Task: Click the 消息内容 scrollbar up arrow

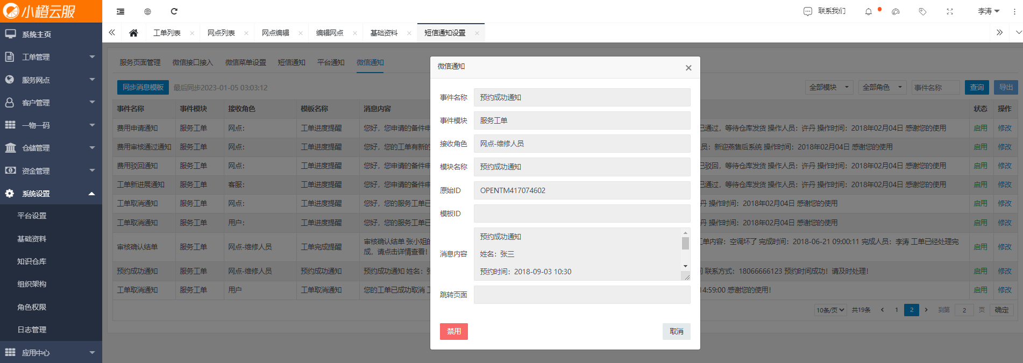Action: (685, 233)
